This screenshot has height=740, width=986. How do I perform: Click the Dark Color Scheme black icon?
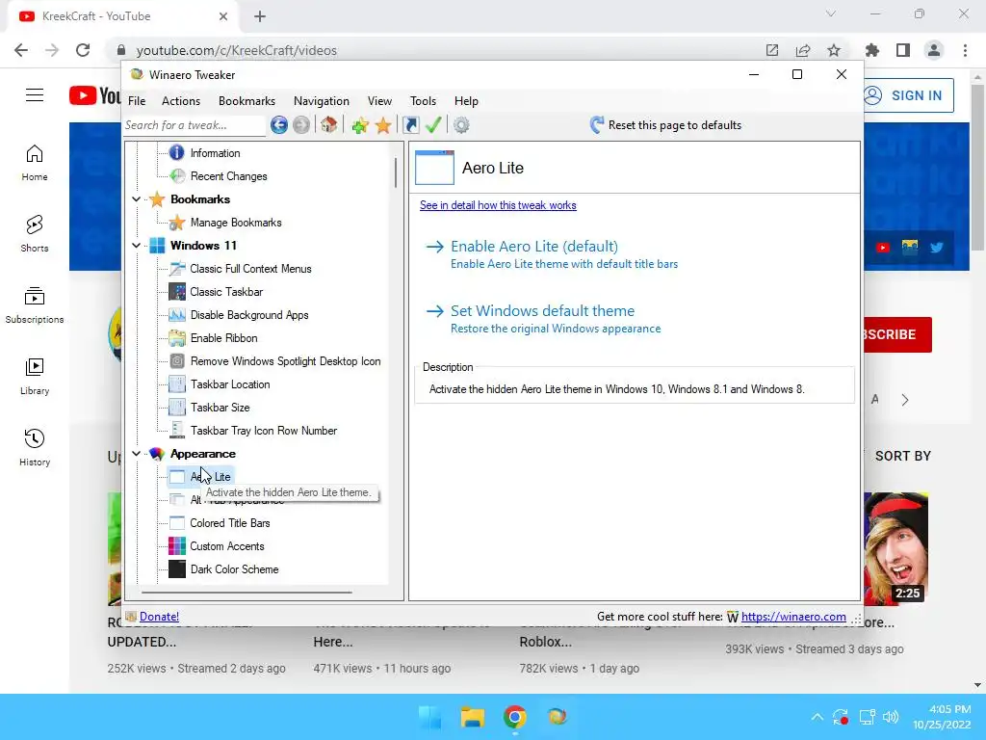[177, 568]
